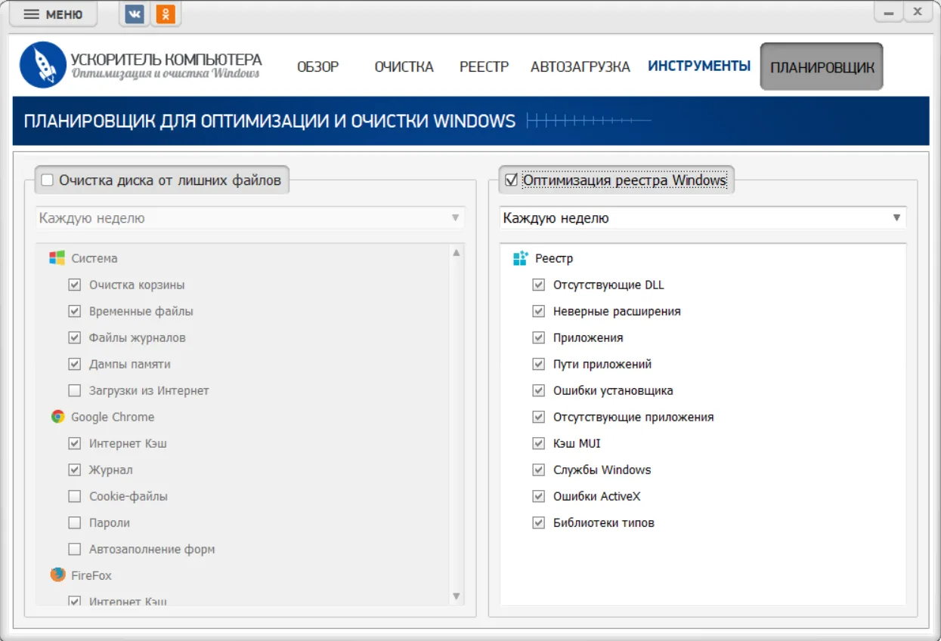Viewport: 941px width, 641px height.
Task: Click the VK social network icon
Action: [x=135, y=14]
